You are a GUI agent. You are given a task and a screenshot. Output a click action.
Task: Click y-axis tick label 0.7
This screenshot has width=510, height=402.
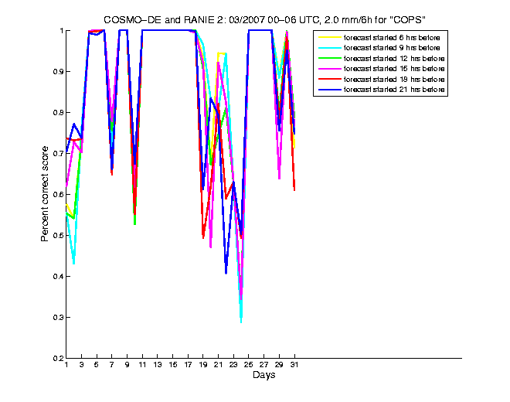click(x=58, y=154)
